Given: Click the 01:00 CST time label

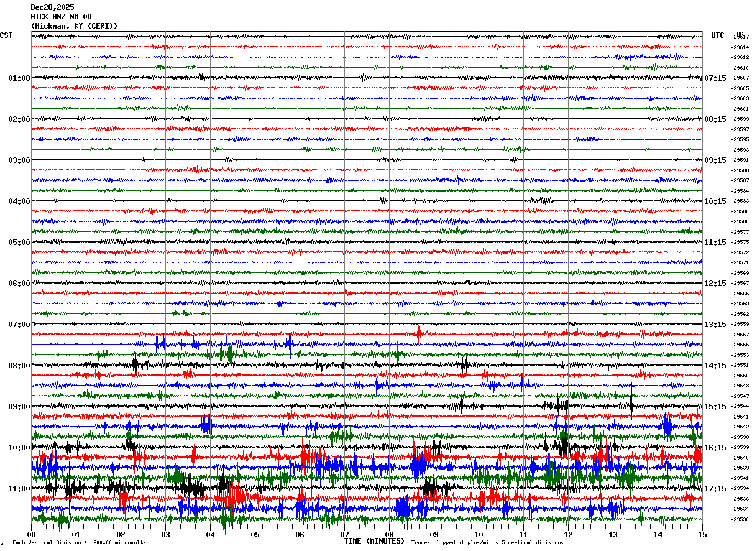Looking at the screenshot, I should point(19,78).
